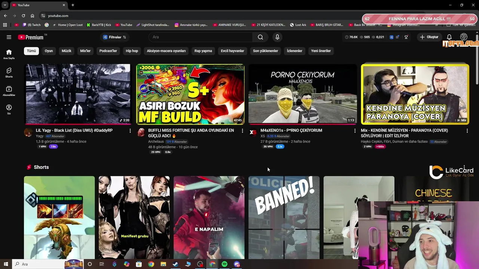Open the account avatar menu

pyautogui.click(x=464, y=37)
